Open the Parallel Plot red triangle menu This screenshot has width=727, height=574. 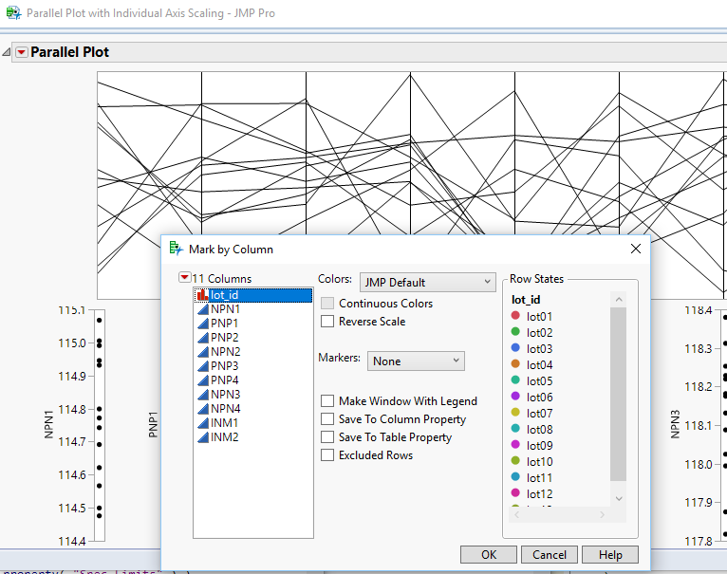click(x=21, y=52)
